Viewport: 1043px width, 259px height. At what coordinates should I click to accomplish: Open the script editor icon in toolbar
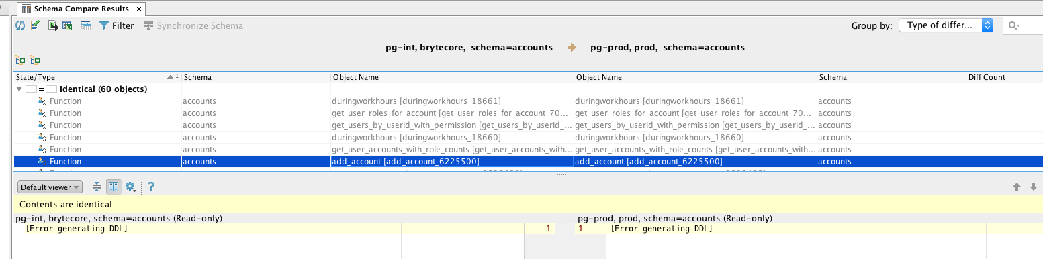point(35,25)
